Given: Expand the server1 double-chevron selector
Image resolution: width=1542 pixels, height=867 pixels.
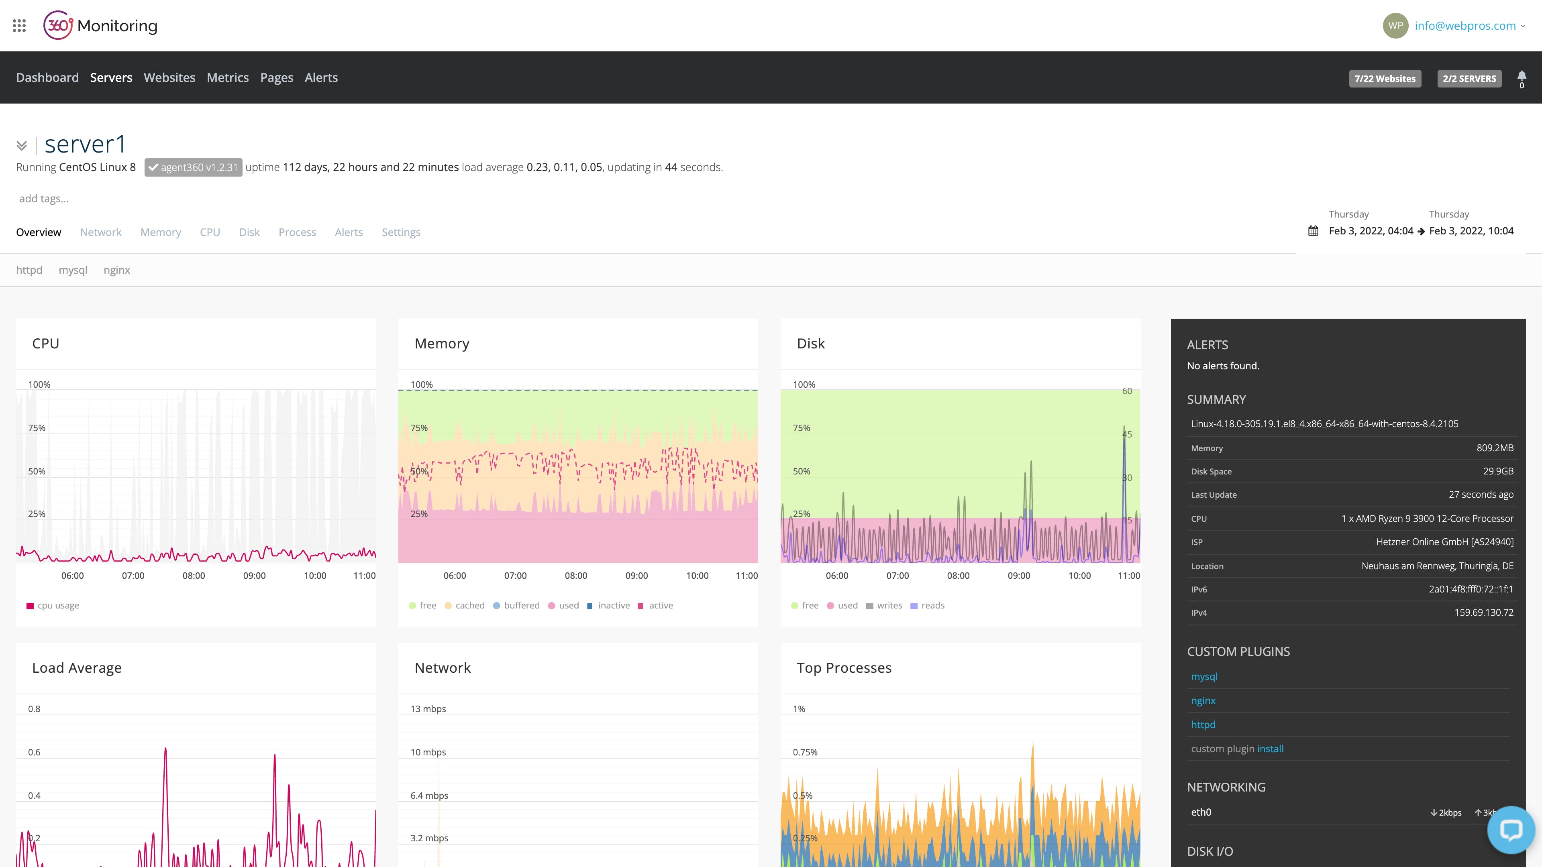Looking at the screenshot, I should click(22, 145).
